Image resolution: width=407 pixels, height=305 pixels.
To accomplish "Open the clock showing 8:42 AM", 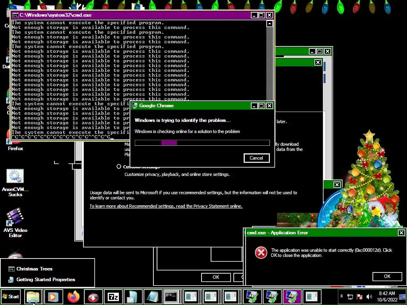I will [x=387, y=296].
